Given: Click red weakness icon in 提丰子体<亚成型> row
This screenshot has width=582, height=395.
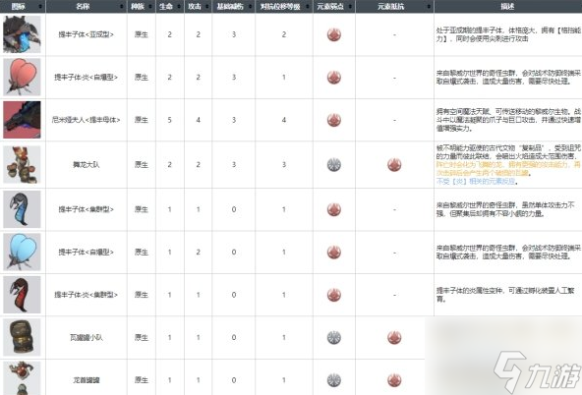Looking at the screenshot, I should pyautogui.click(x=334, y=34).
